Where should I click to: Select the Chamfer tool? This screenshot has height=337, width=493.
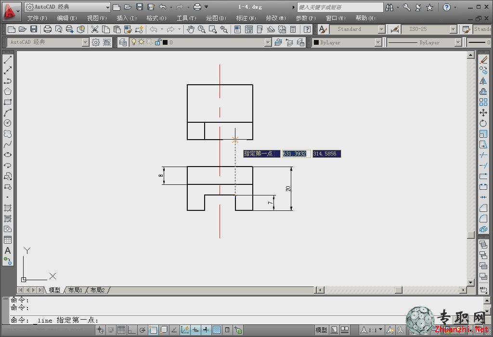point(483,208)
